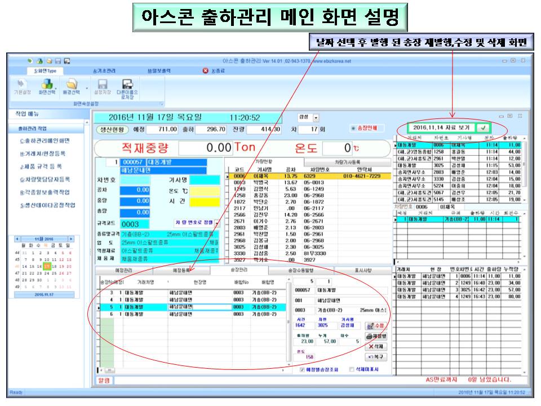Switch to the 송장수동발행 tab
Viewport: 541px width, 406px height.
point(300,270)
